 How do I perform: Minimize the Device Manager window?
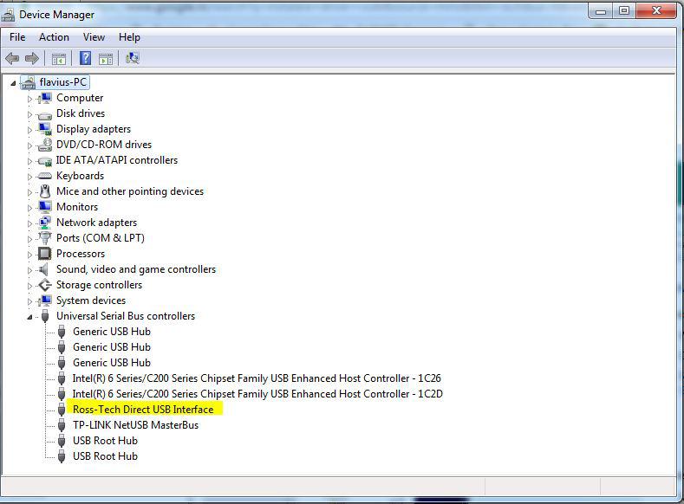[601, 11]
